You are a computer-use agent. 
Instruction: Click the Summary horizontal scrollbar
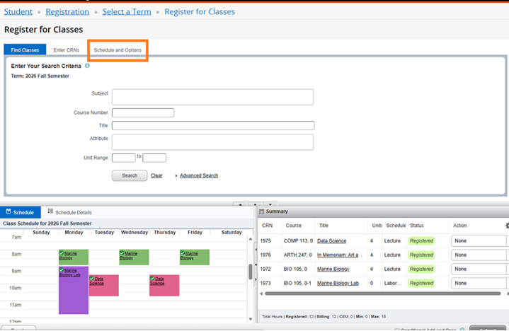(x=383, y=294)
